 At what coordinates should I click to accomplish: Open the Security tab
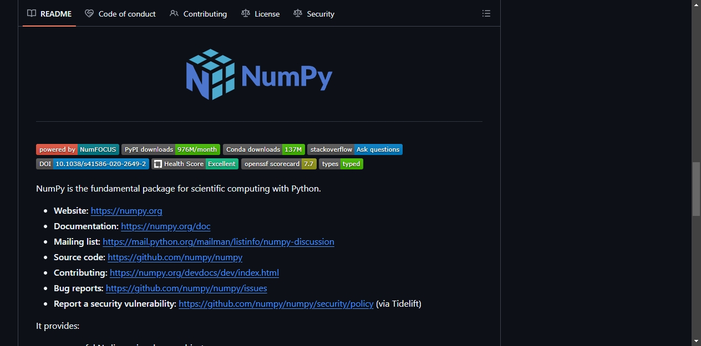pos(314,14)
